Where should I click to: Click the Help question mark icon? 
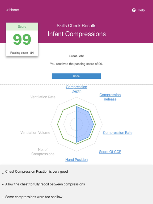pyautogui.click(x=134, y=10)
